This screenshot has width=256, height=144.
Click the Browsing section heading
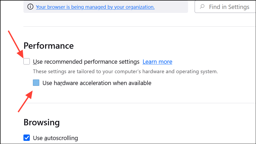coord(42,122)
